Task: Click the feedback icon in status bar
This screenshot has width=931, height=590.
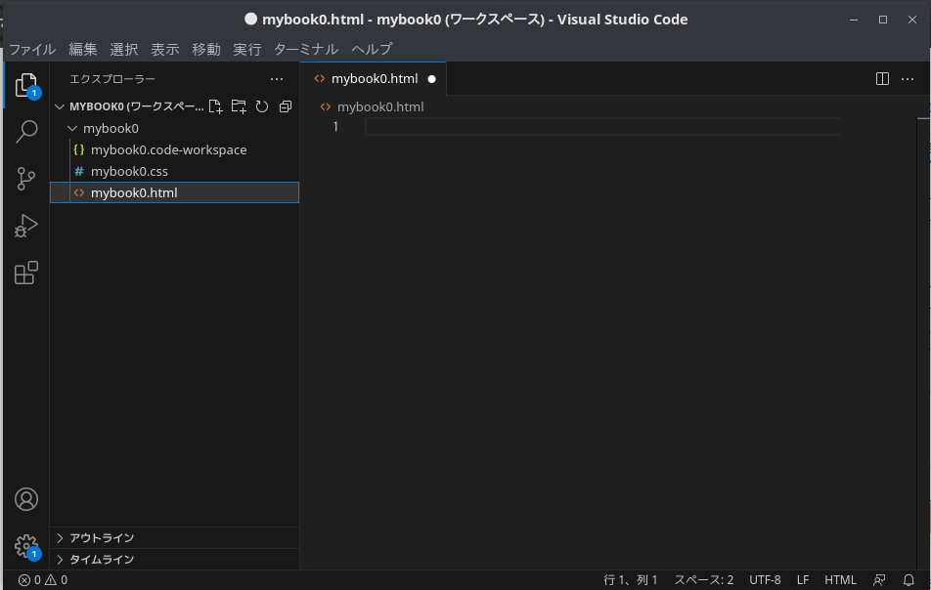Action: [879, 580]
